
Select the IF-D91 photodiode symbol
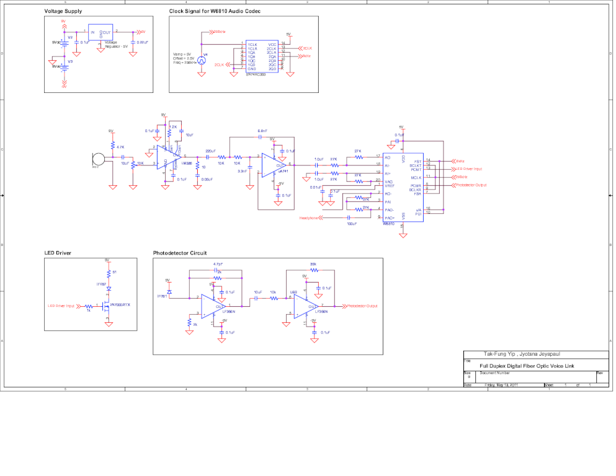coord(169,293)
